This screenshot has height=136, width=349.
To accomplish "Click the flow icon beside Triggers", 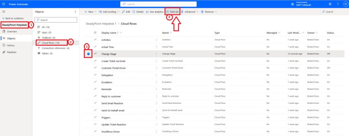I will (95, 117).
